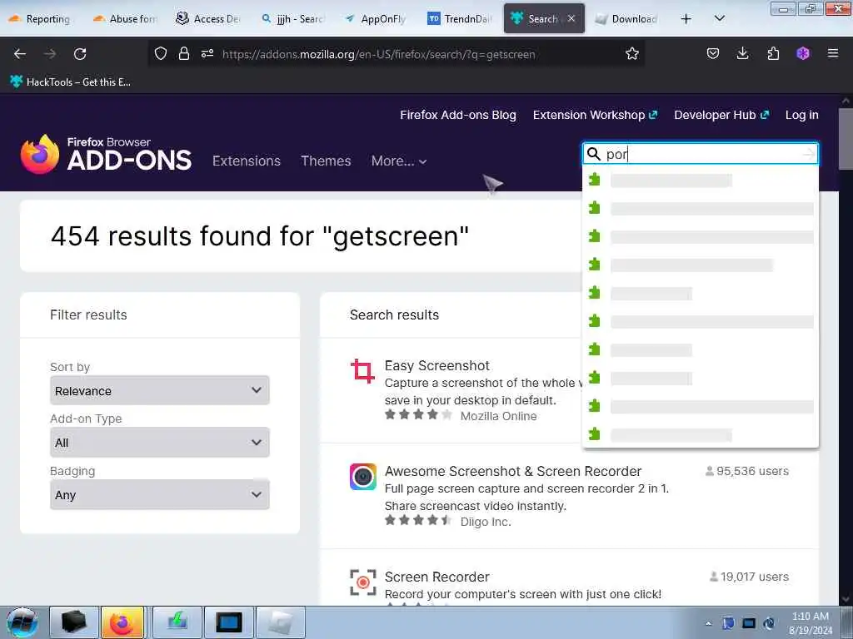Image resolution: width=853 pixels, height=639 pixels.
Task: Switch to the Reporting tab
Action: click(x=40, y=18)
